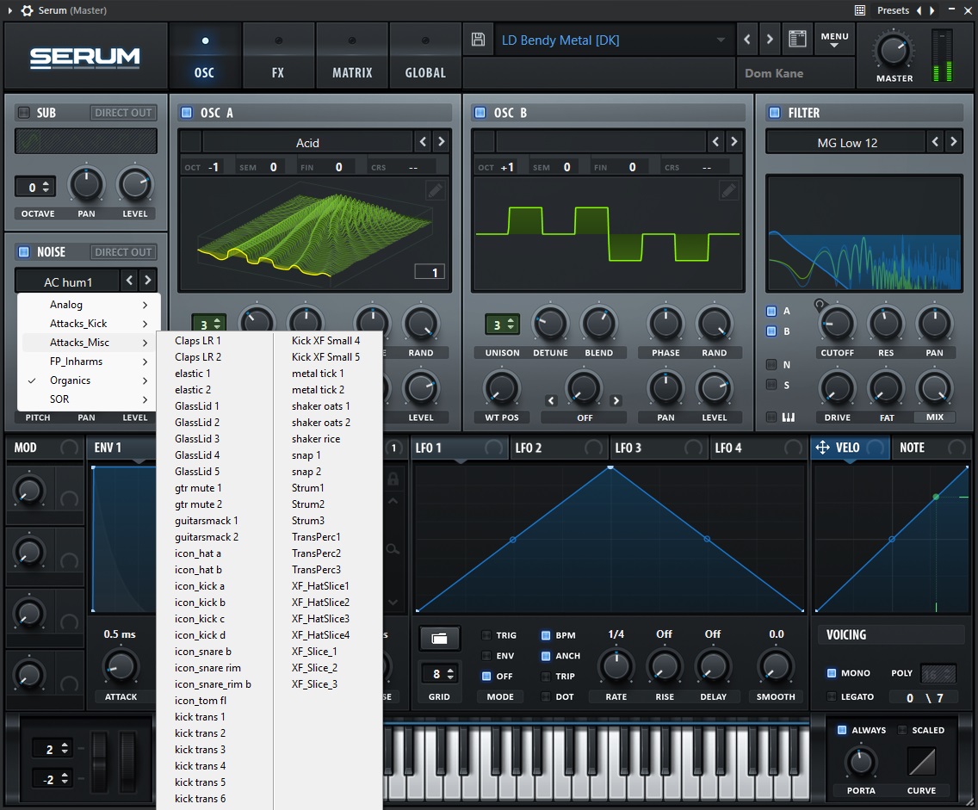The image size is (978, 810).
Task: Open the preset browser icon
Action: 797,40
